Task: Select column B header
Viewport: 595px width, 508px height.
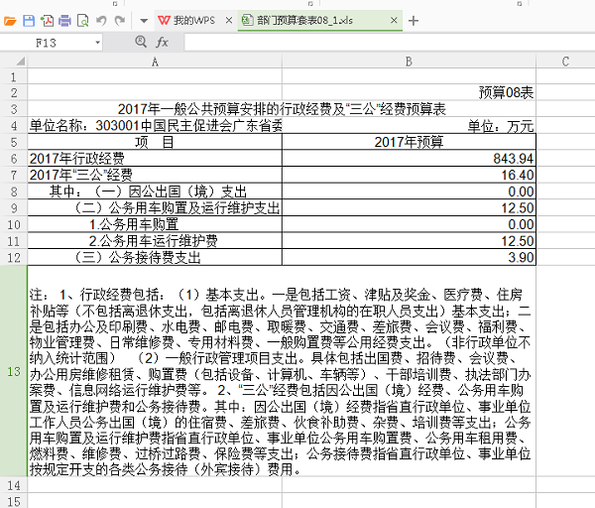Action: (x=409, y=62)
